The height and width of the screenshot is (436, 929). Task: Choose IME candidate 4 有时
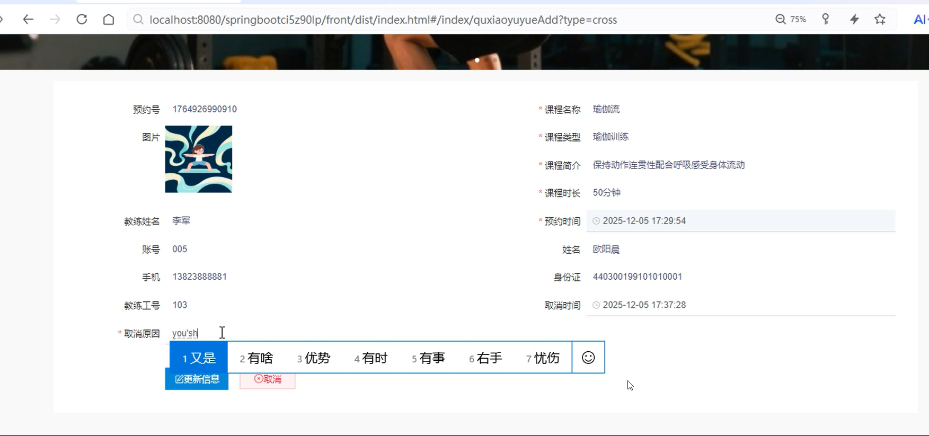click(371, 358)
